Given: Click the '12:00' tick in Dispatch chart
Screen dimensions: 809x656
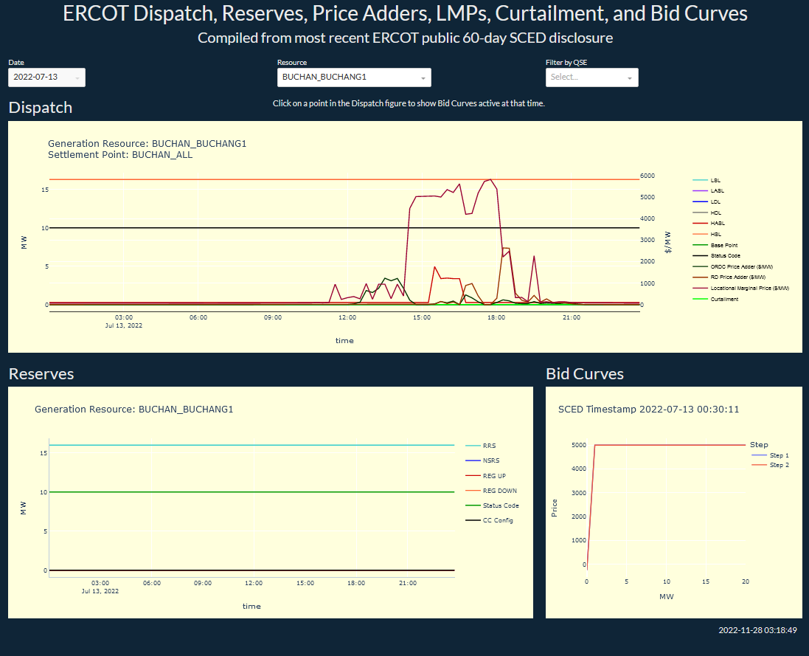Looking at the screenshot, I should (x=347, y=317).
